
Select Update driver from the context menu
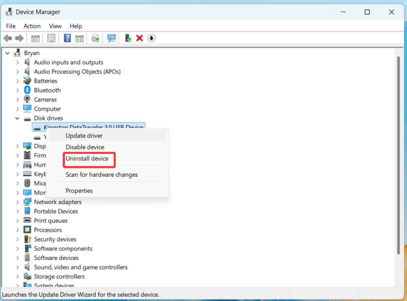pos(83,136)
